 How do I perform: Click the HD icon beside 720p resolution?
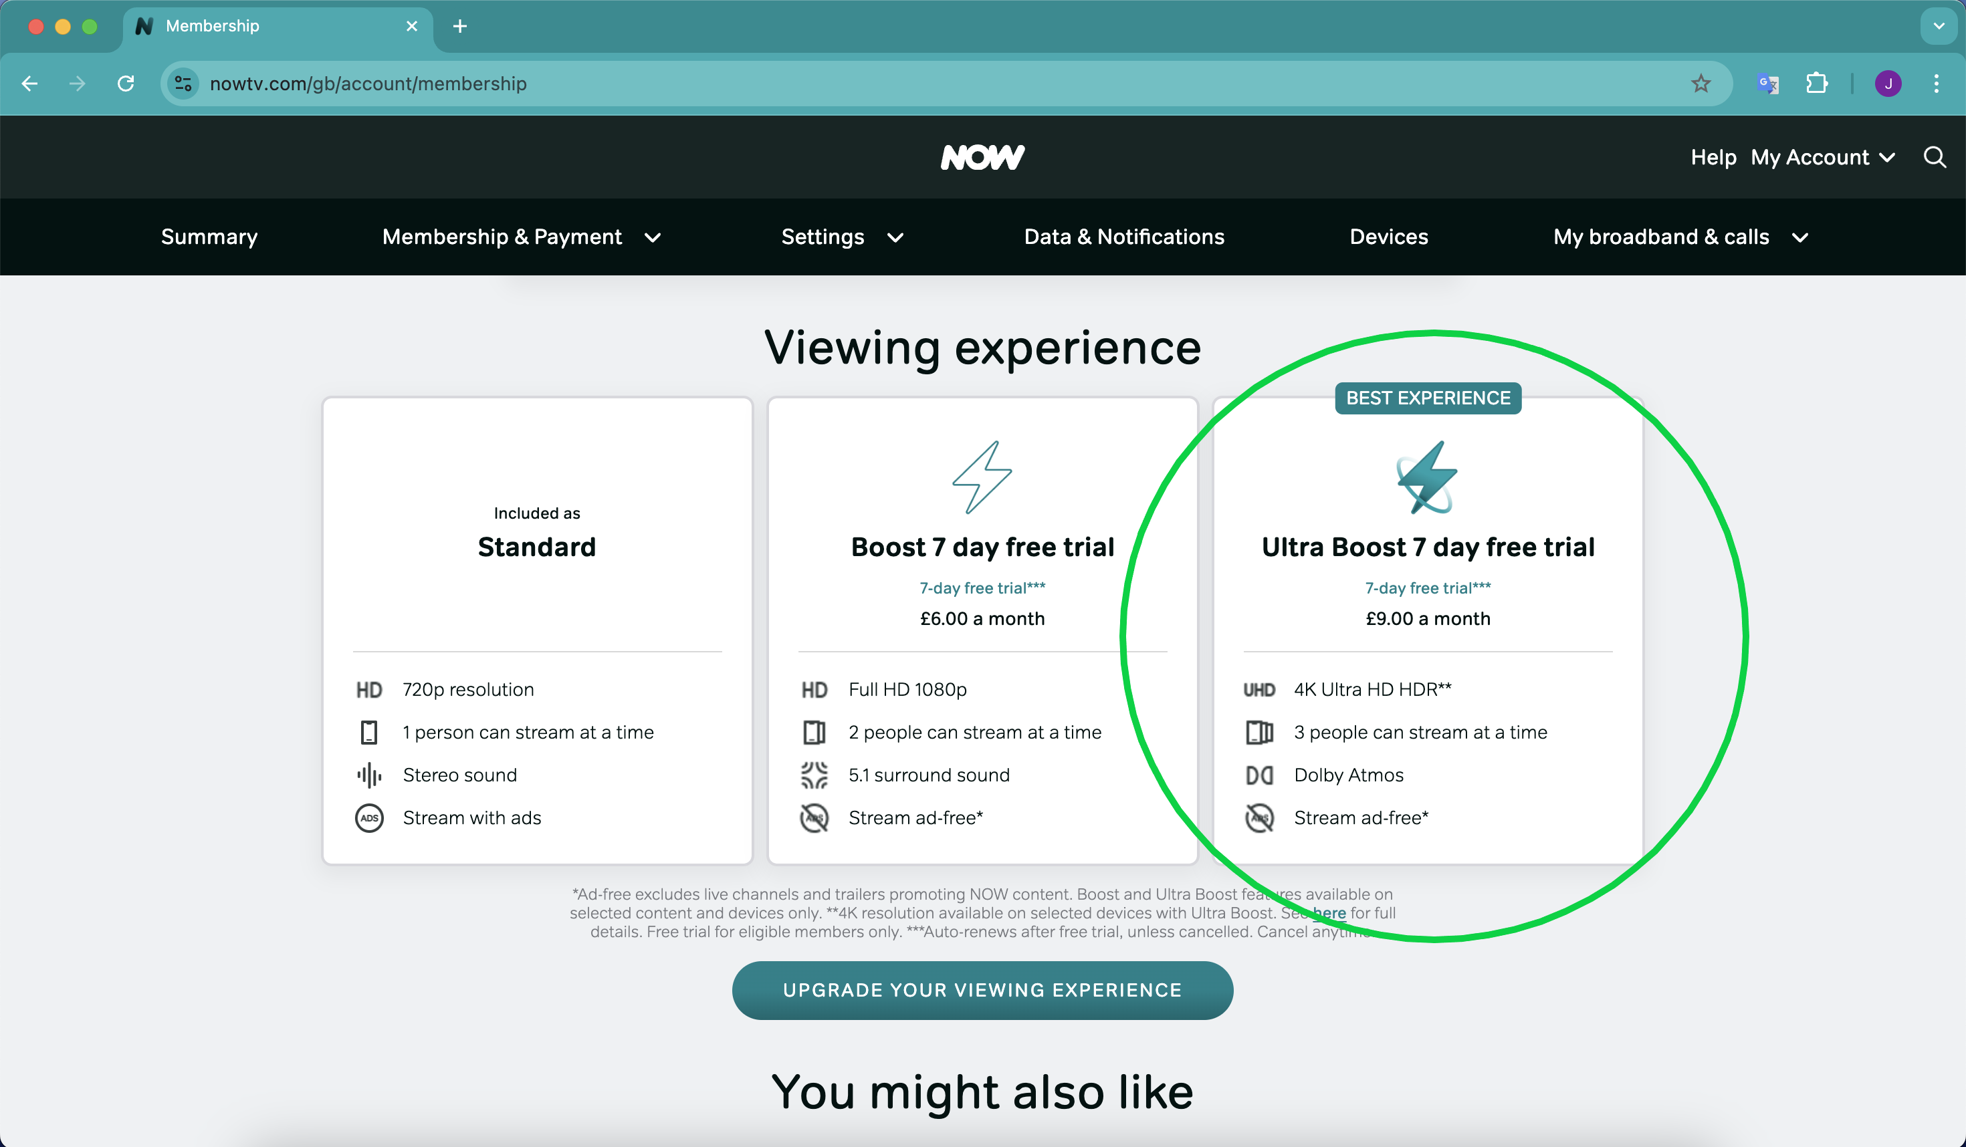369,690
